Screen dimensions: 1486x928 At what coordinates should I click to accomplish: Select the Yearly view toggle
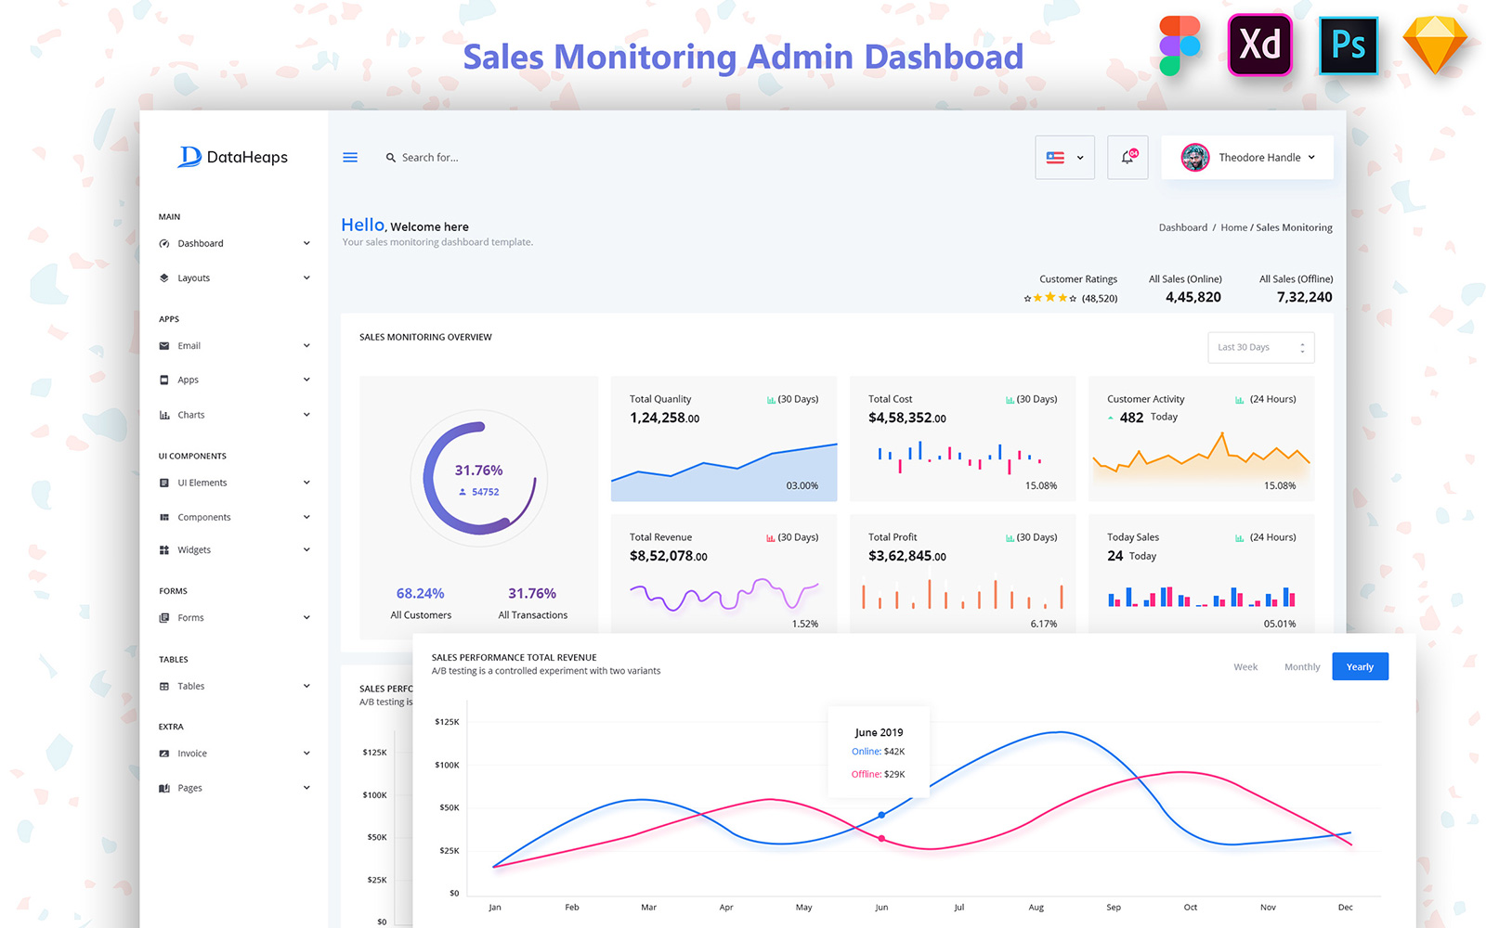coord(1360,666)
